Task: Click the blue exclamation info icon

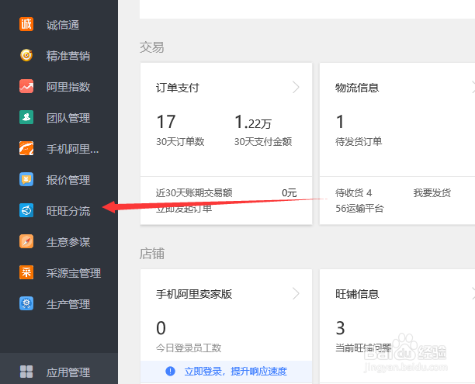Action: pyautogui.click(x=170, y=371)
